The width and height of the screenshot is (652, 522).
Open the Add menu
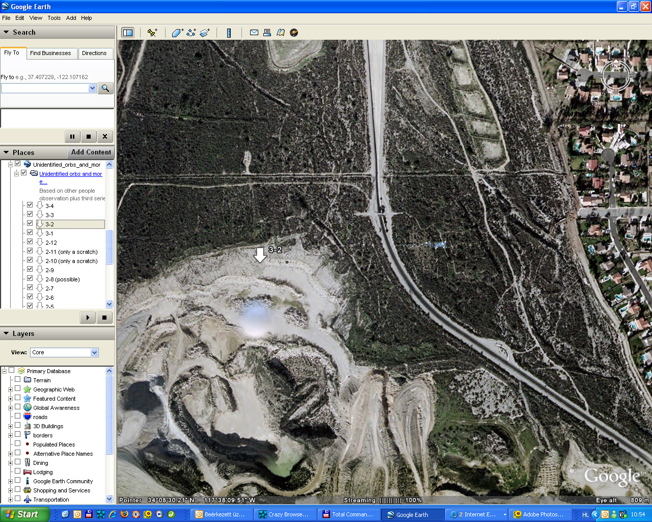coord(71,18)
